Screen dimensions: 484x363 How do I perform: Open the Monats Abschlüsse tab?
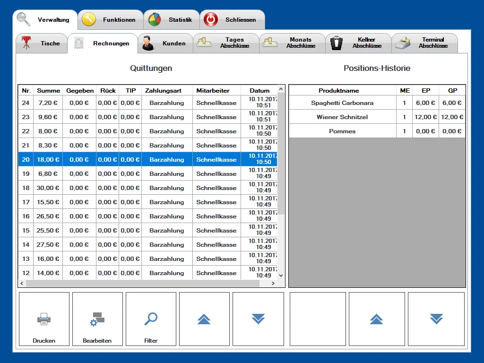tap(292, 43)
